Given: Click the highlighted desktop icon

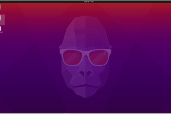Looking at the screenshot, I should [x=2, y=20].
